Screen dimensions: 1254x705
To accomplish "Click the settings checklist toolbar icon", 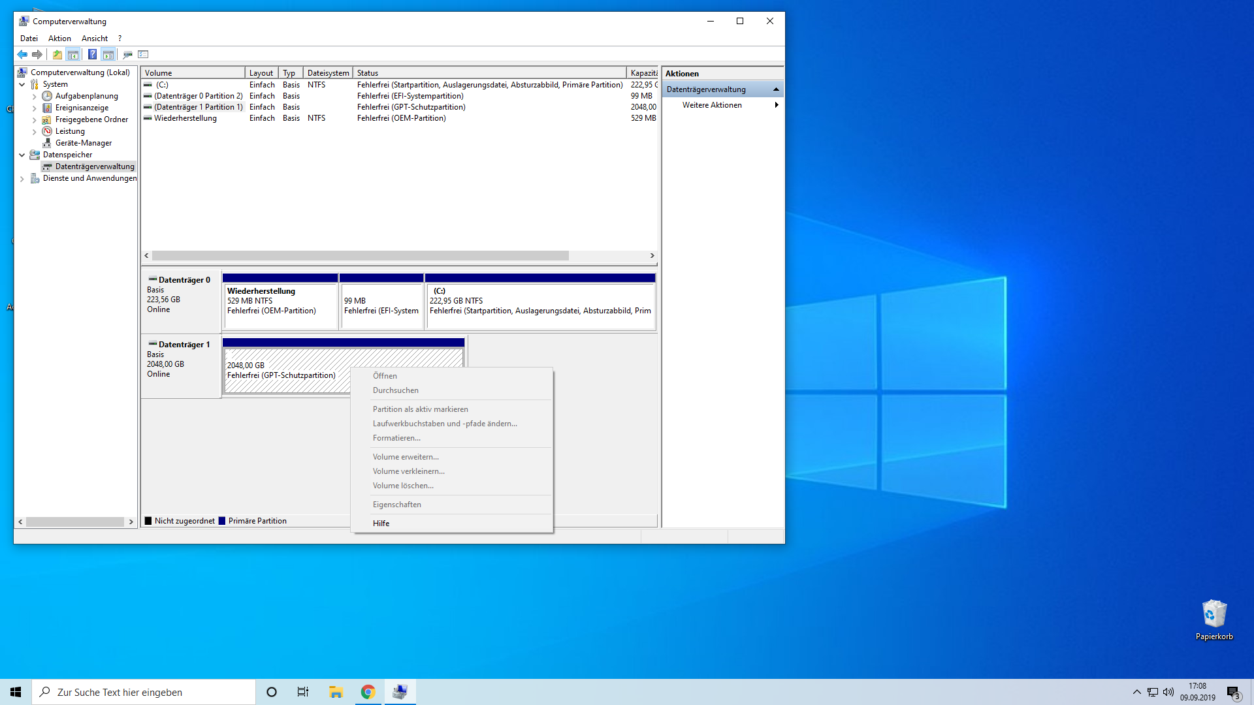I will pyautogui.click(x=144, y=55).
